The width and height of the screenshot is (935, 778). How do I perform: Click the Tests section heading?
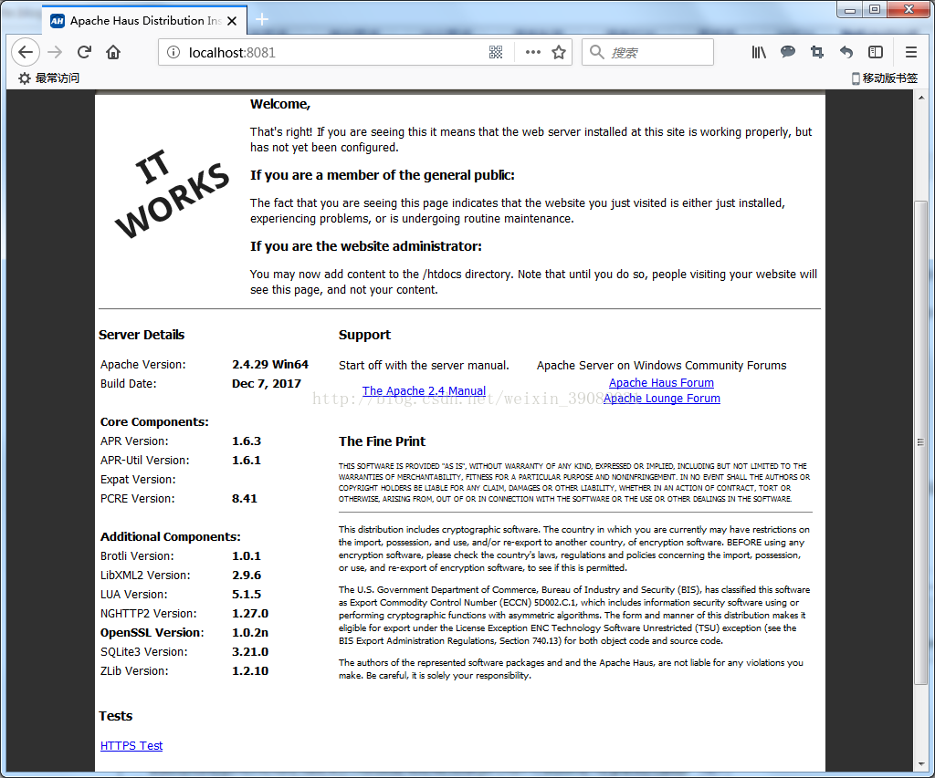(116, 716)
